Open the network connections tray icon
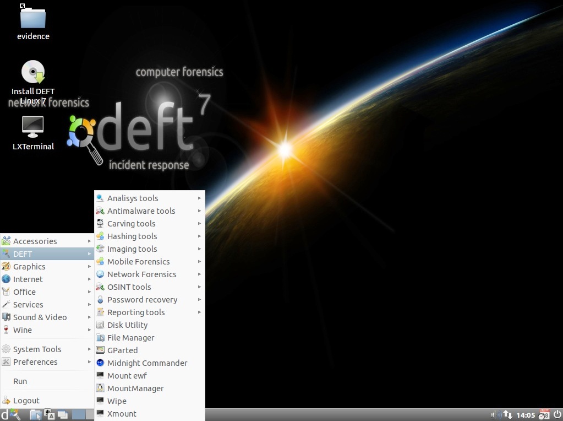The width and height of the screenshot is (563, 421). pyautogui.click(x=507, y=414)
